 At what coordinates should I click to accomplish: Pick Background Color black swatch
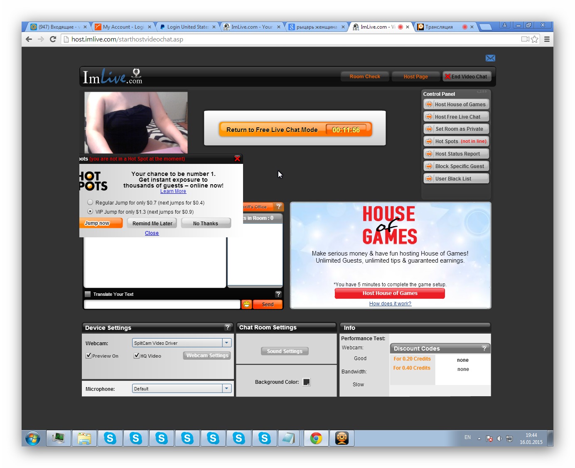[307, 382]
